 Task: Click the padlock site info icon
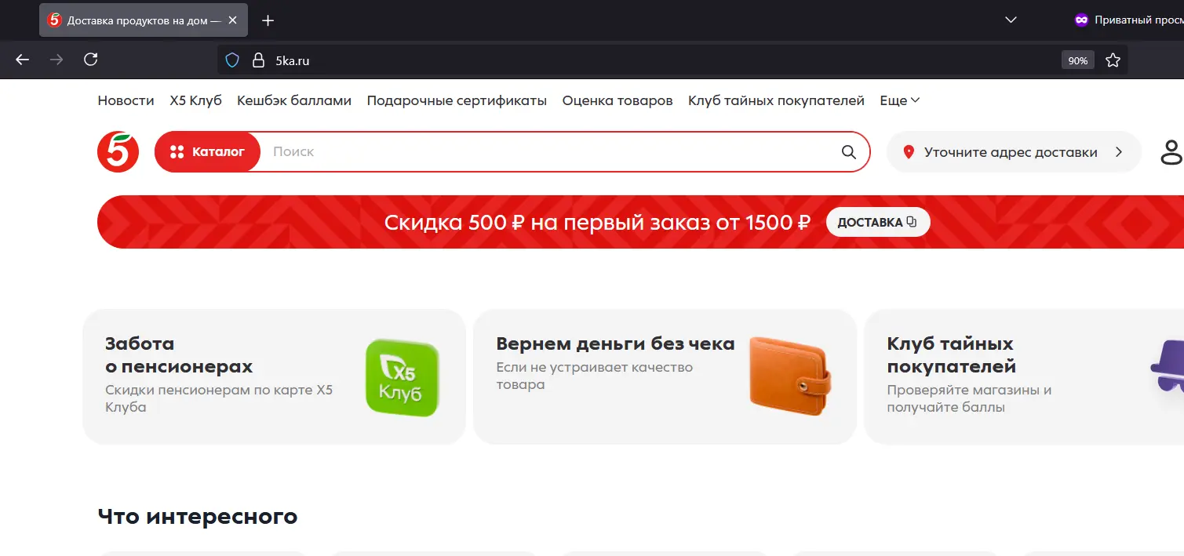point(258,60)
